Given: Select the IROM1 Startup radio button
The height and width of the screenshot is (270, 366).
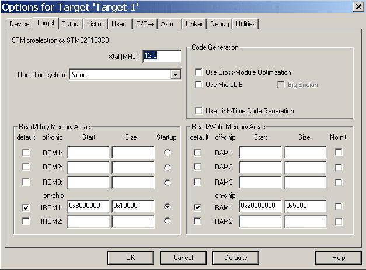Looking at the screenshot, I should tap(168, 207).
